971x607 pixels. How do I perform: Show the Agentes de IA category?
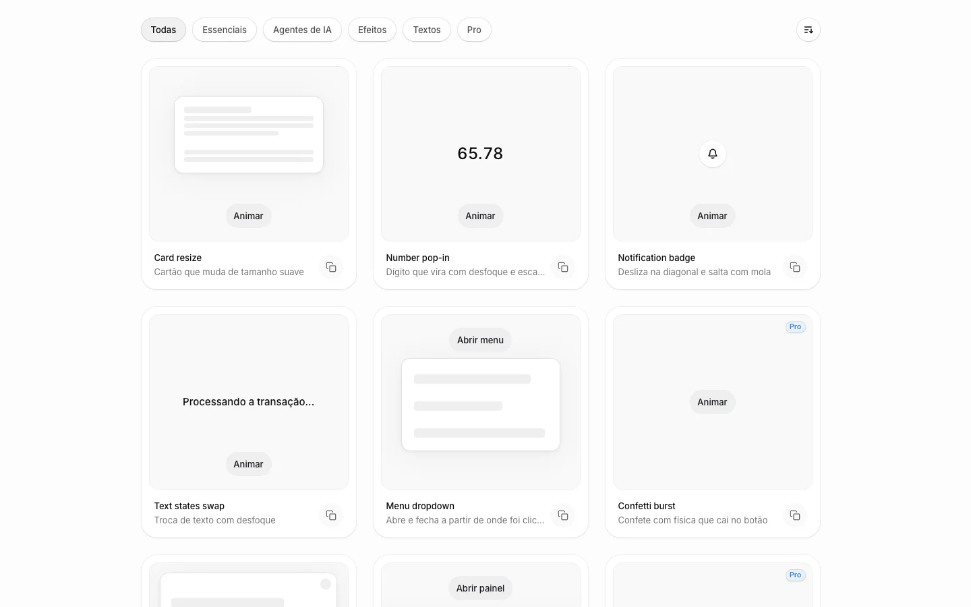(302, 30)
